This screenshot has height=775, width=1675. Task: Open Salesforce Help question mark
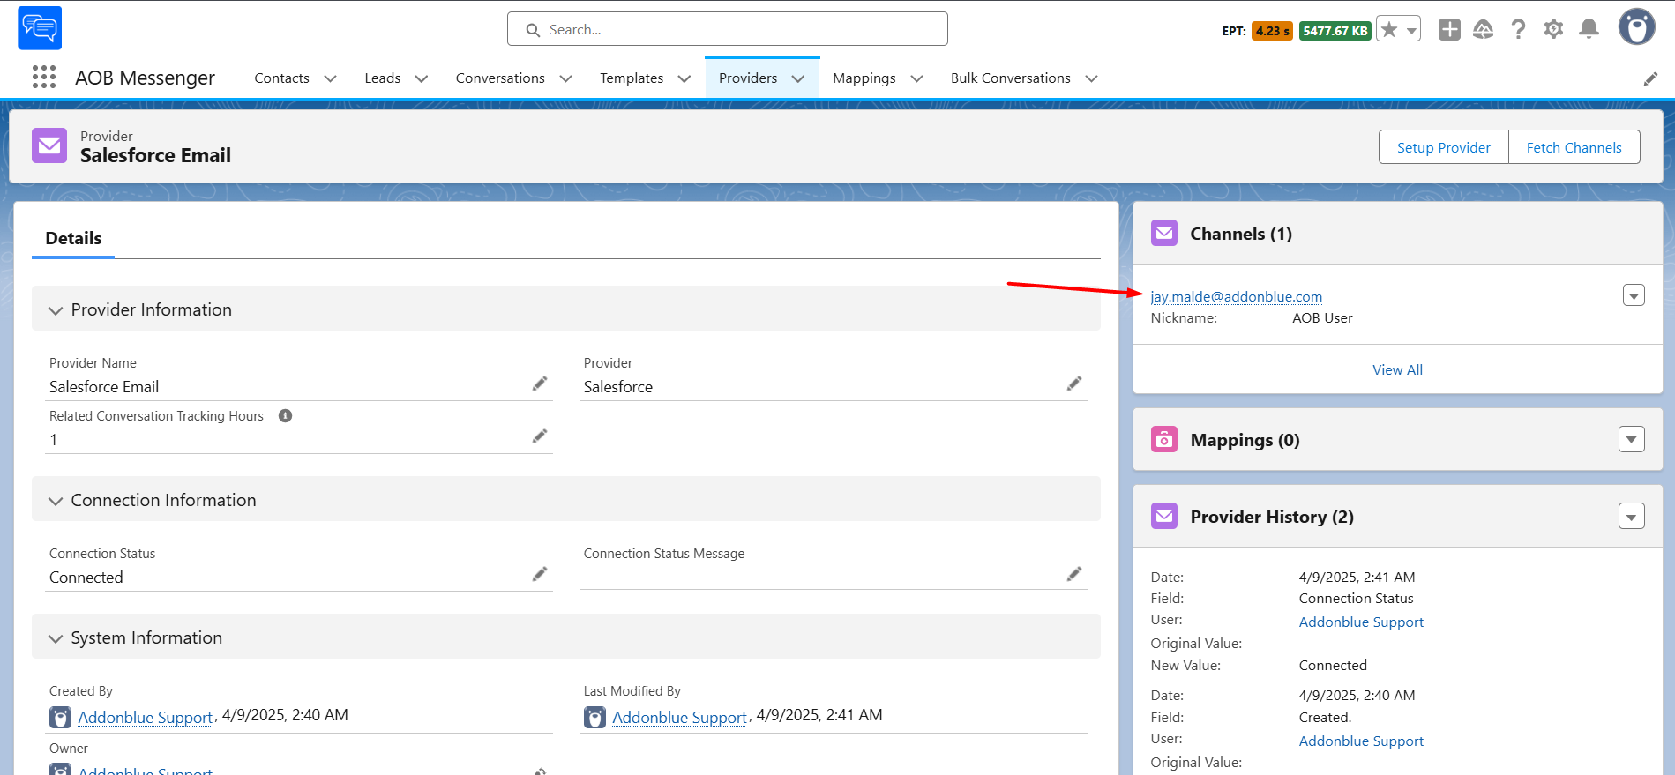(1518, 30)
